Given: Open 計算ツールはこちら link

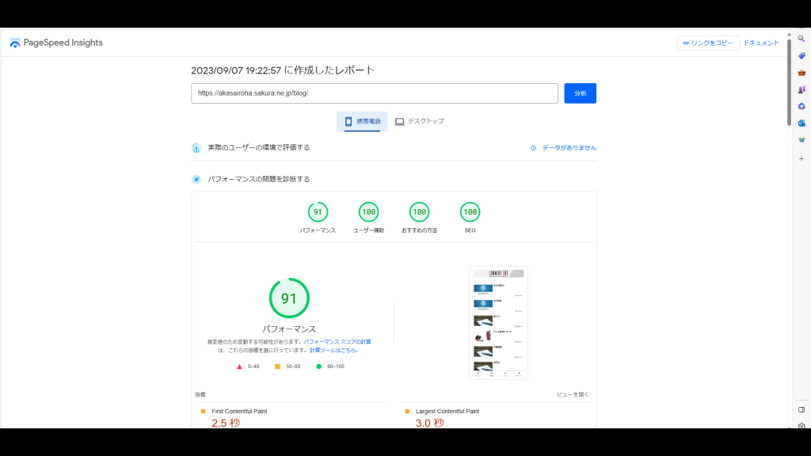Looking at the screenshot, I should point(333,351).
